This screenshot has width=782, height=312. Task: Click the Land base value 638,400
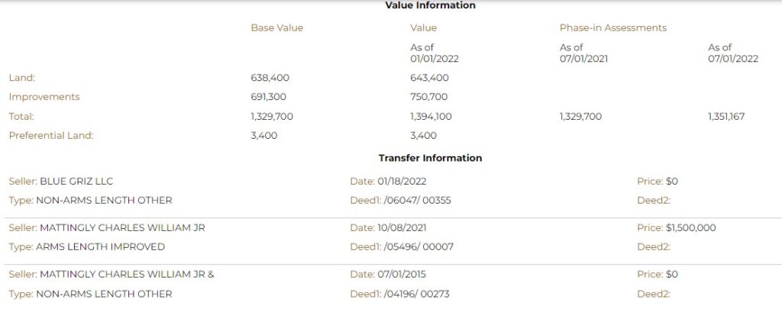tap(270, 79)
